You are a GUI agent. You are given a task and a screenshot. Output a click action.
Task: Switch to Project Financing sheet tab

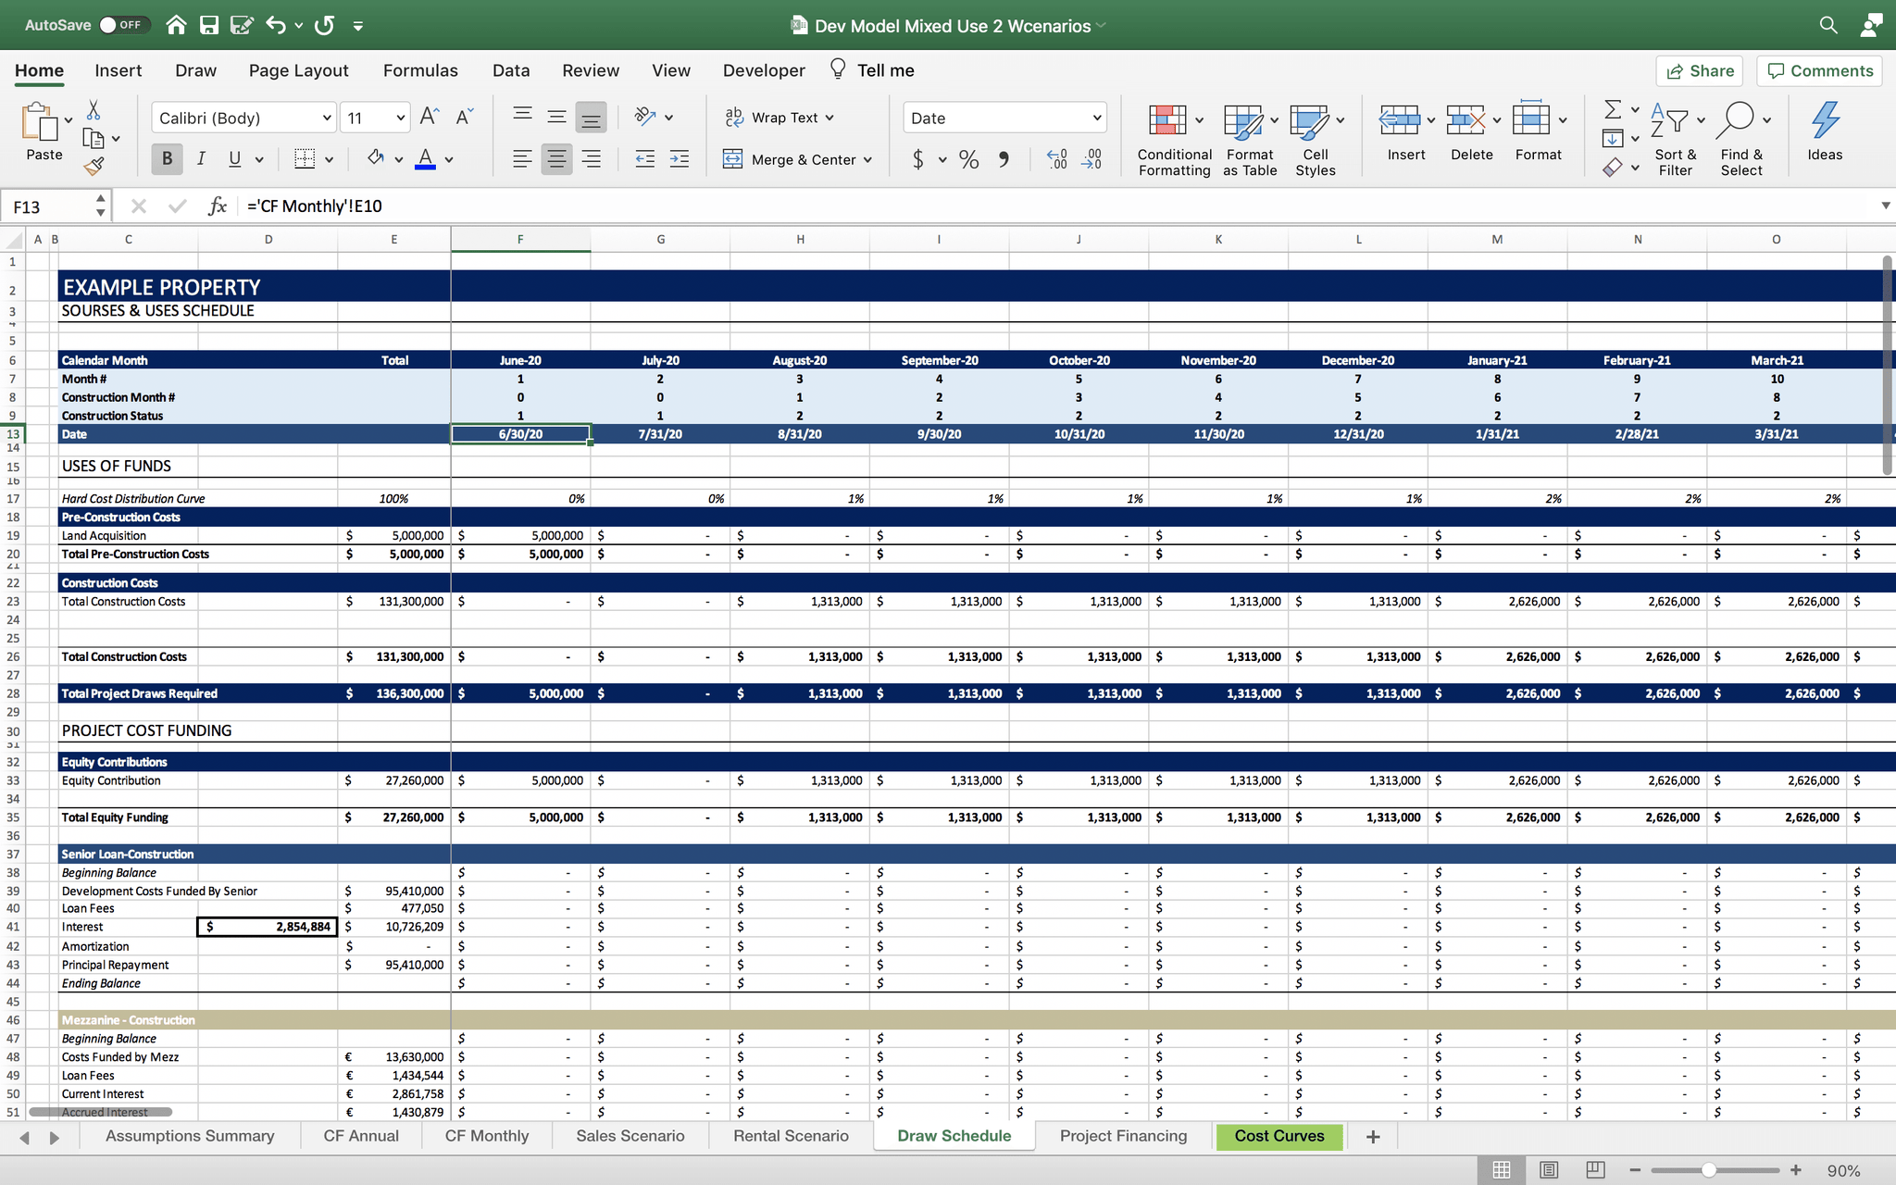pos(1123,1136)
